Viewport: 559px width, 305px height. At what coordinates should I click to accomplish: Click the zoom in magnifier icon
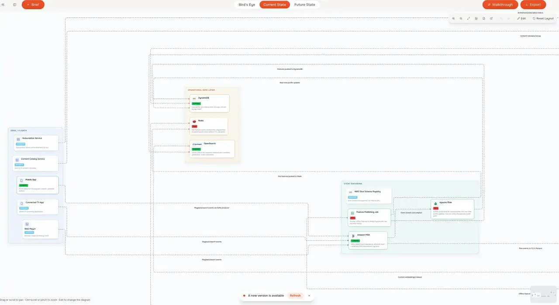pos(453,18)
